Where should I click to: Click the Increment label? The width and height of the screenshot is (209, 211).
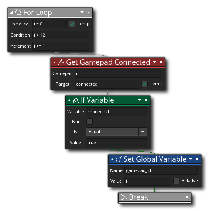[20, 46]
